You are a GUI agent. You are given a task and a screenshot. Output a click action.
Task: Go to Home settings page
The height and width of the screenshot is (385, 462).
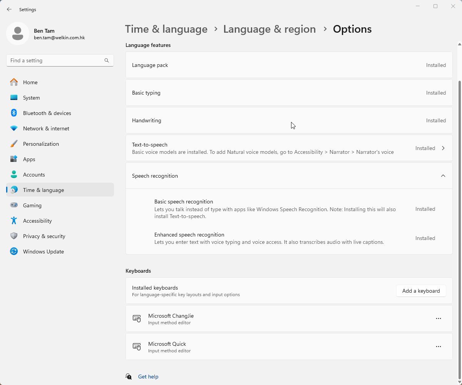(60, 82)
